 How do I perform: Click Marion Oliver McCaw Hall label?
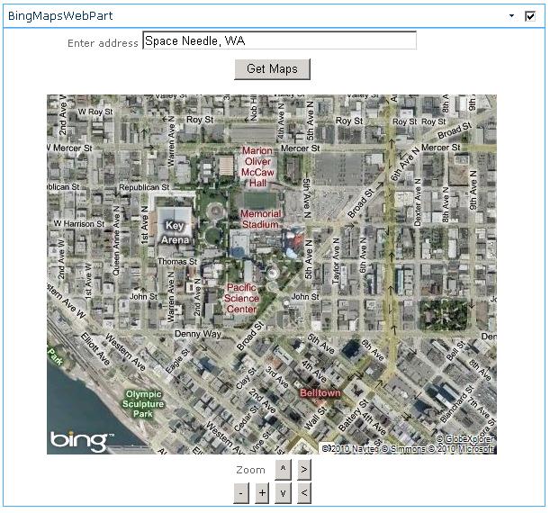pos(257,166)
